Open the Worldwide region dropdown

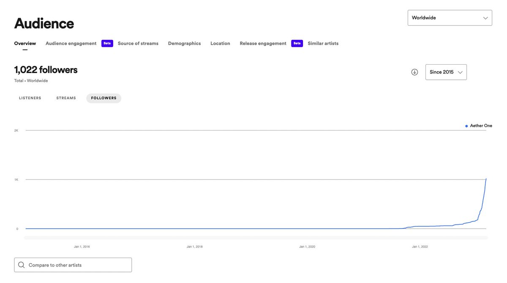(450, 18)
